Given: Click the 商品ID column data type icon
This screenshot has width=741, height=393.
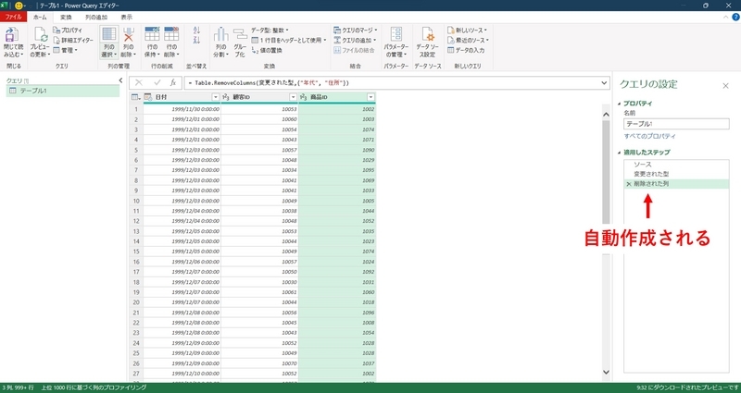Looking at the screenshot, I should point(304,97).
